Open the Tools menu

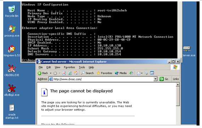pos(82,67)
